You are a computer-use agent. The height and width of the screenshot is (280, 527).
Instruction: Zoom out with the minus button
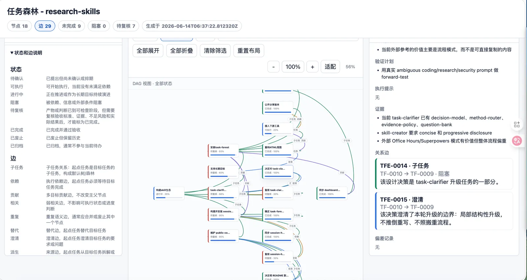[x=273, y=67]
